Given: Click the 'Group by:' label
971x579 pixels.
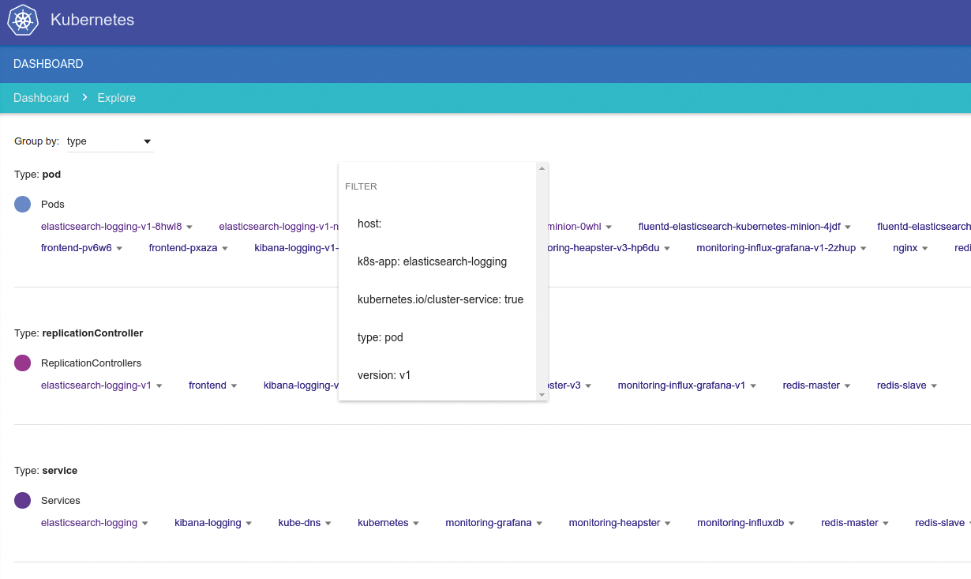Looking at the screenshot, I should pyautogui.click(x=36, y=141).
